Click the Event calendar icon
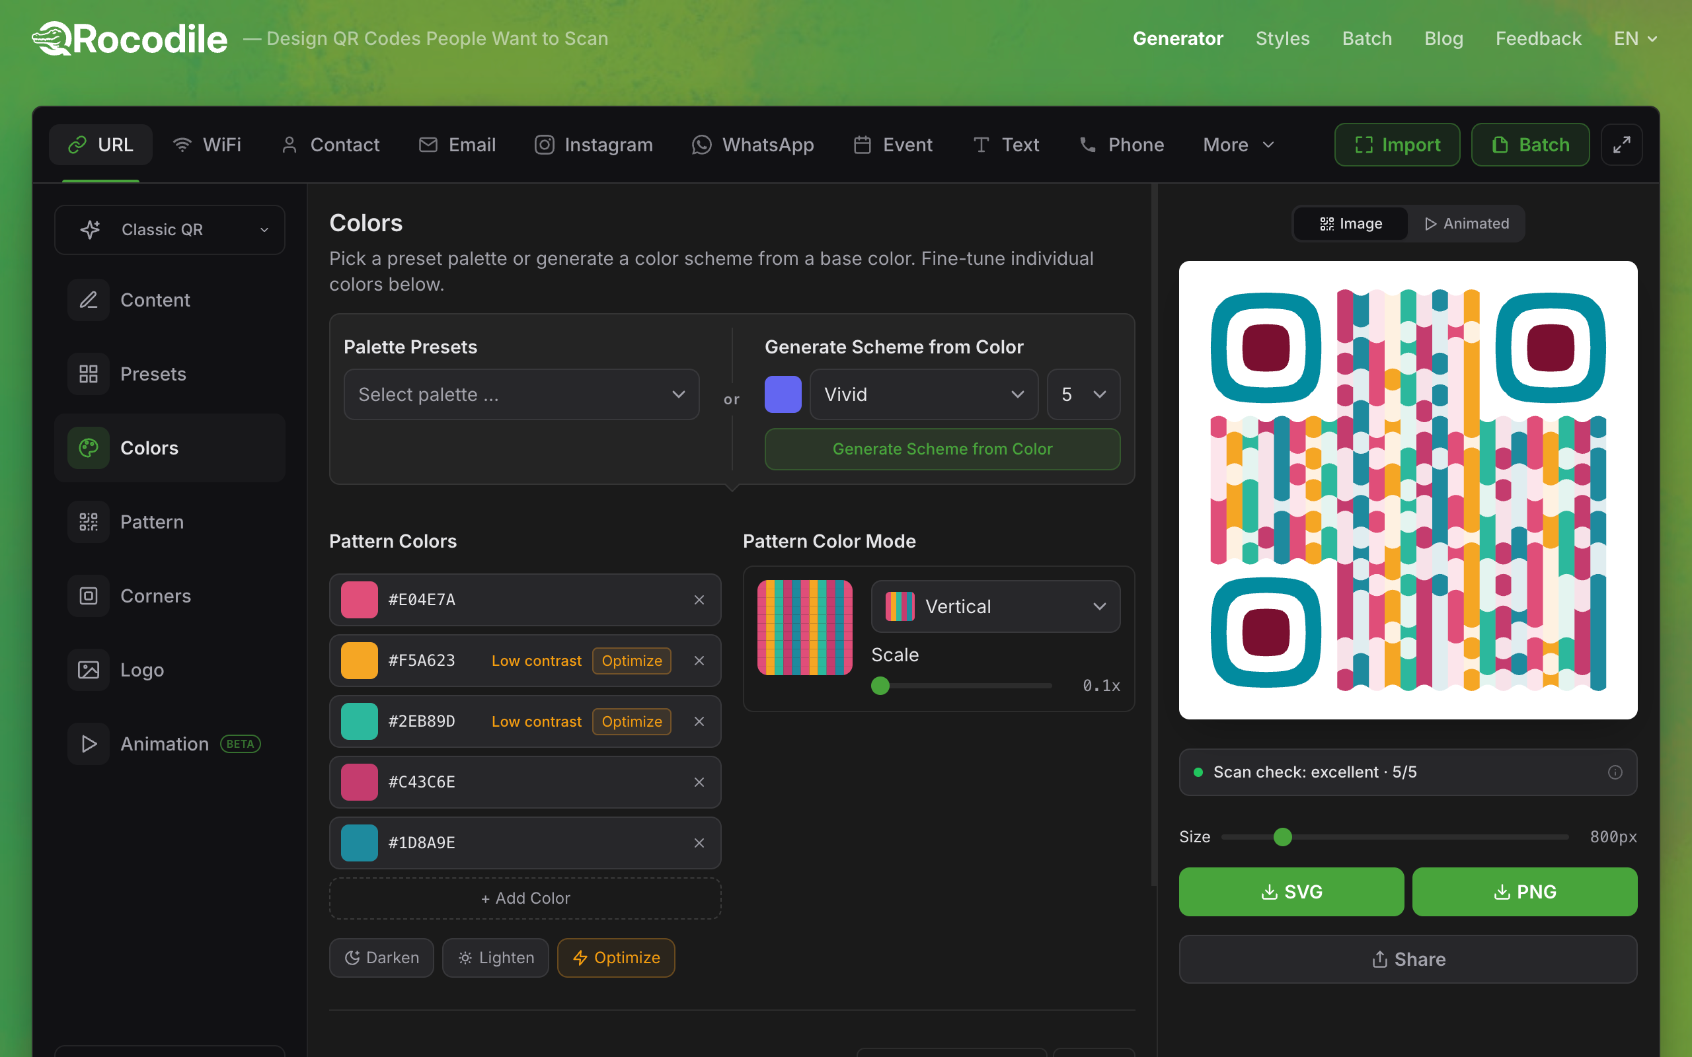The height and width of the screenshot is (1057, 1692). click(x=863, y=145)
